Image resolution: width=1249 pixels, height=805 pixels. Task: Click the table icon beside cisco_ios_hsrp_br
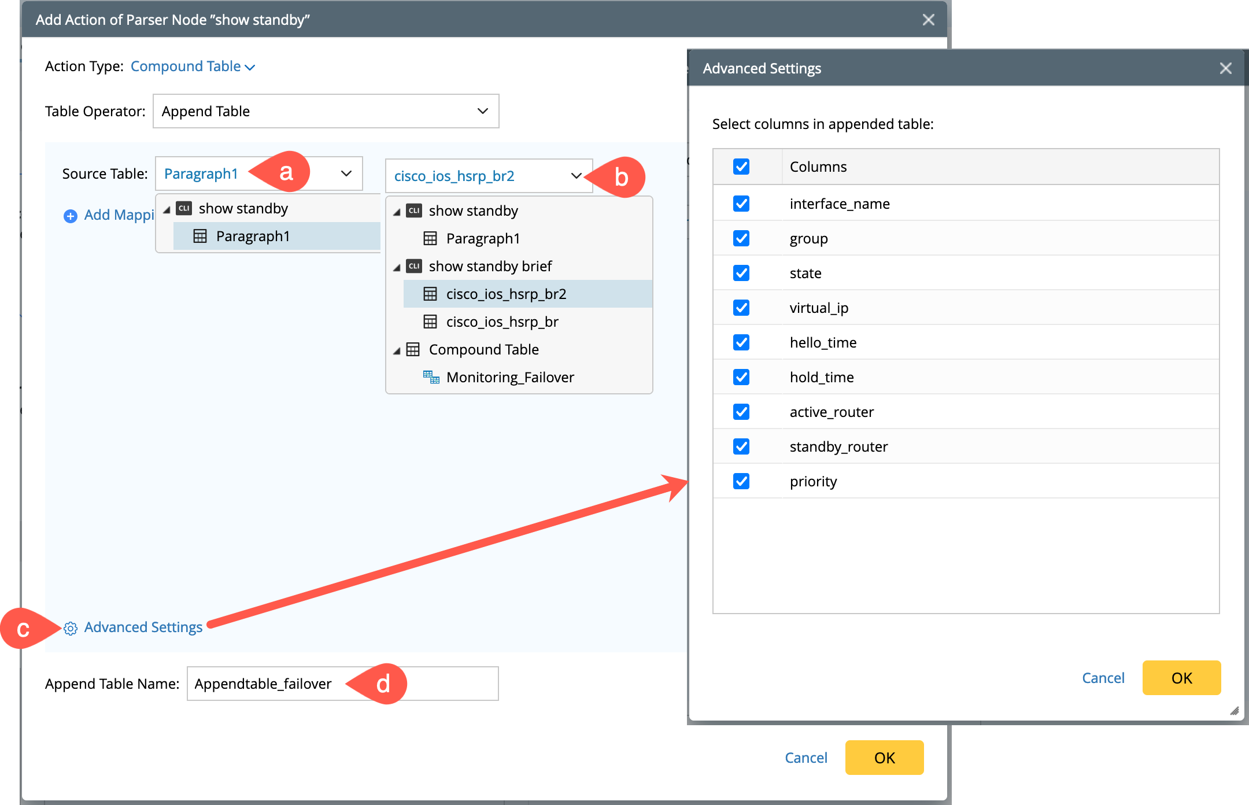[x=430, y=322]
